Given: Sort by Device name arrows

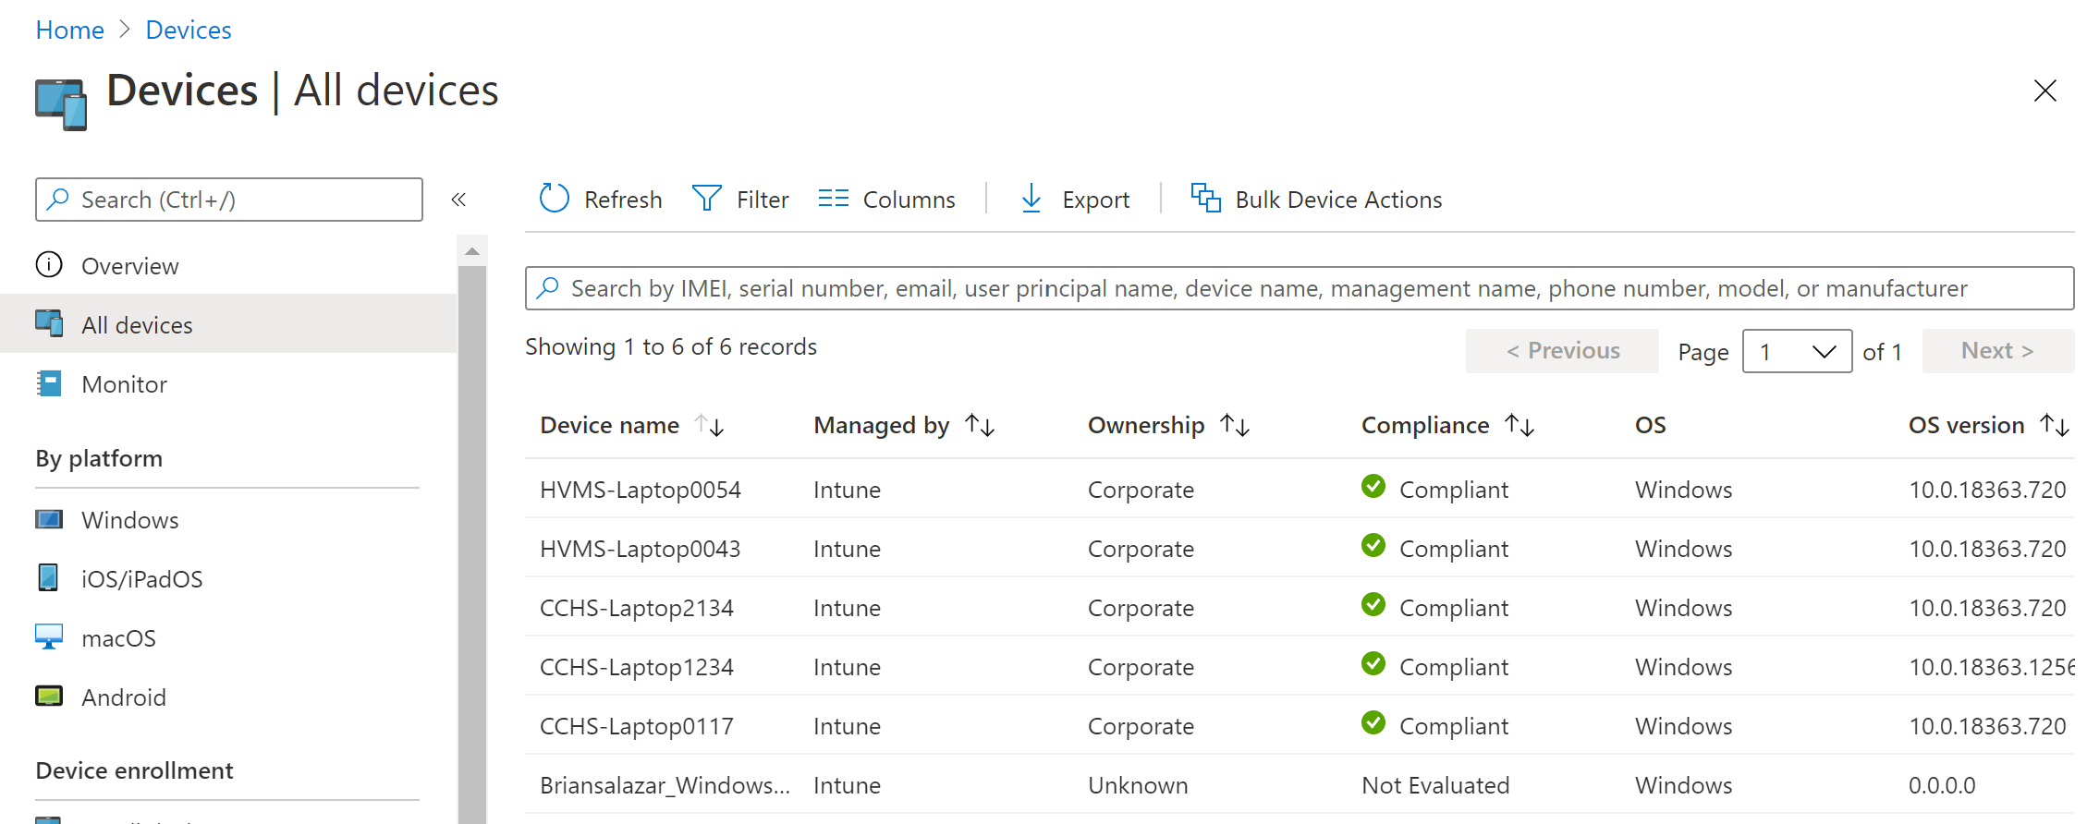Looking at the screenshot, I should coord(710,425).
